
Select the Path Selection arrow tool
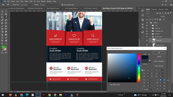point(2,41)
